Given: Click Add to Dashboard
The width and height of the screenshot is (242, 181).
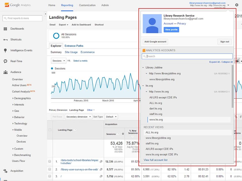Looking at the screenshot, I should click(x=81, y=25).
